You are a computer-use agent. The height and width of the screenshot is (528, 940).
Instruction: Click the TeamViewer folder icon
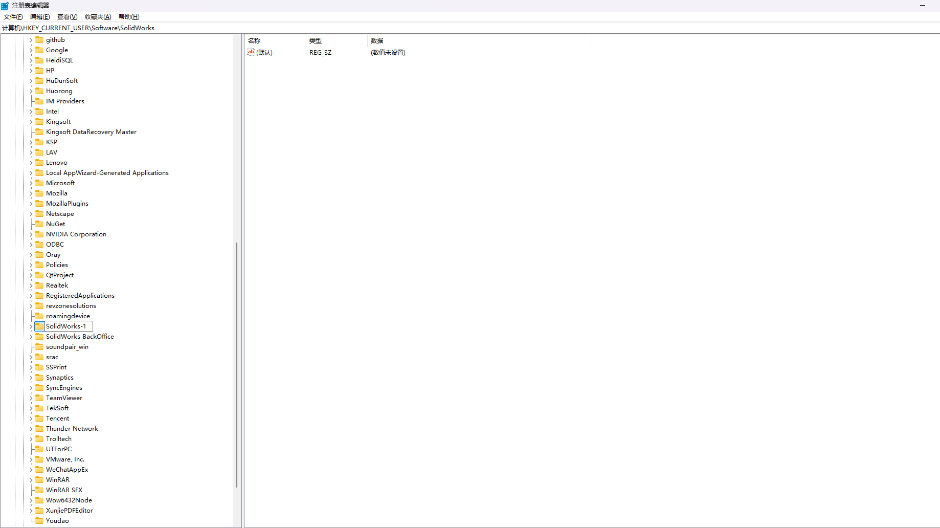tap(39, 398)
